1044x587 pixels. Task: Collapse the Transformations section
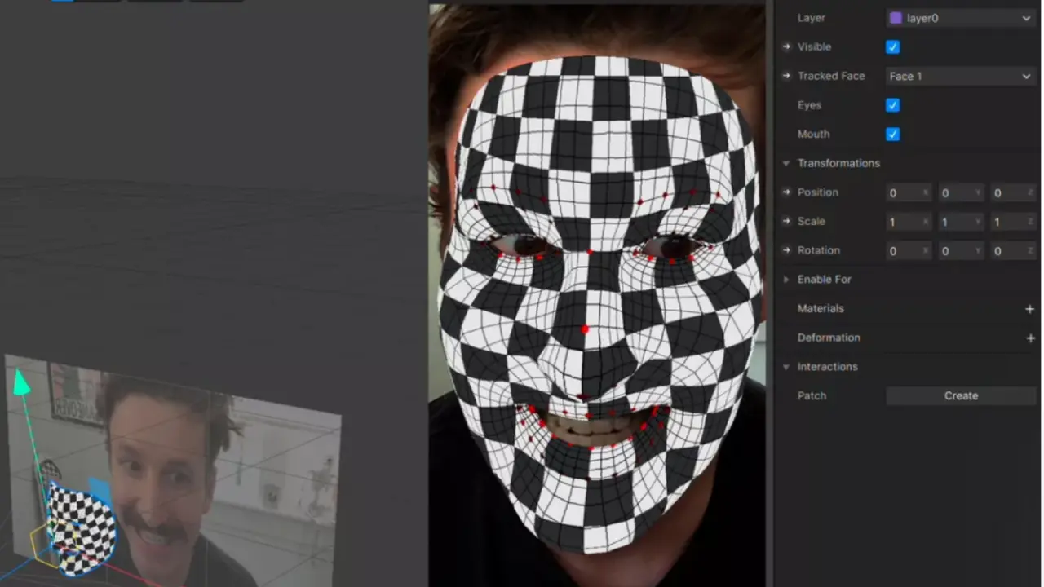point(786,163)
